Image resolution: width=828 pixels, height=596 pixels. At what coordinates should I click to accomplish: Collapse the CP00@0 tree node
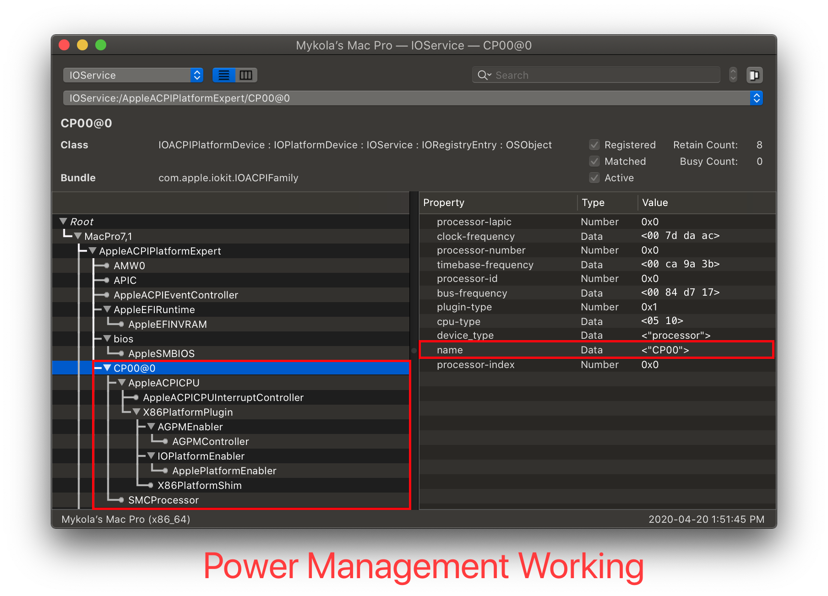(107, 368)
